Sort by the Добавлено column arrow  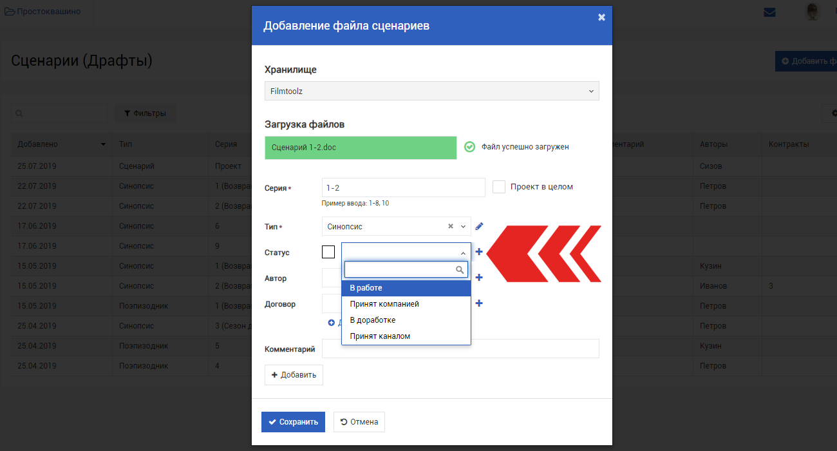[103, 145]
